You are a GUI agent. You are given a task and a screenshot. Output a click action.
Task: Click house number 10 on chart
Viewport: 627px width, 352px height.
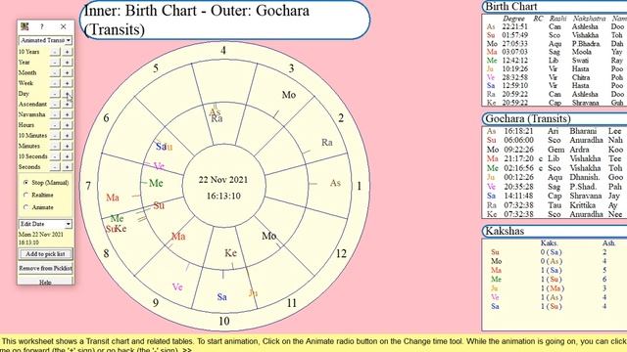click(x=224, y=321)
